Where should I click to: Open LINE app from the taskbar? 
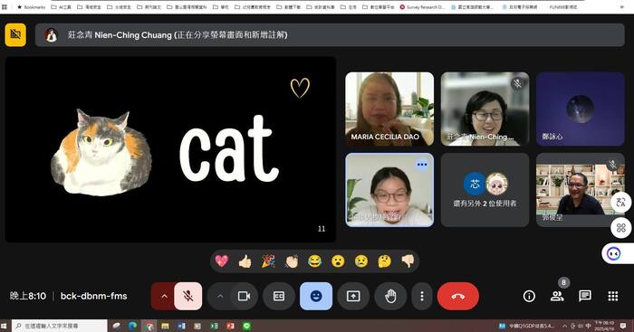coord(246,326)
